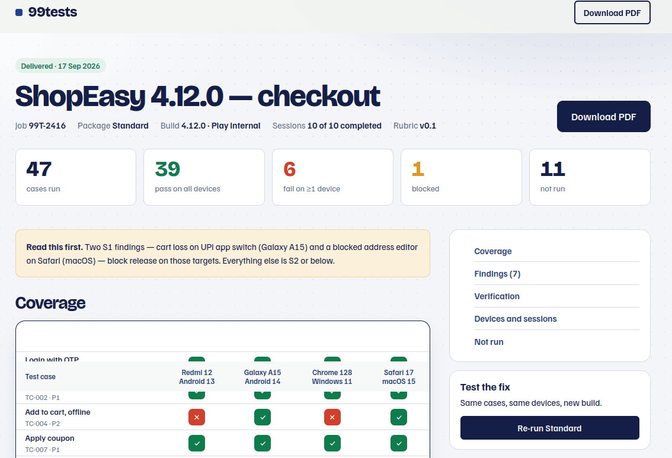The height and width of the screenshot is (458, 672).
Task: Click the Sessions 10 of 10 completed text
Action: click(x=327, y=126)
